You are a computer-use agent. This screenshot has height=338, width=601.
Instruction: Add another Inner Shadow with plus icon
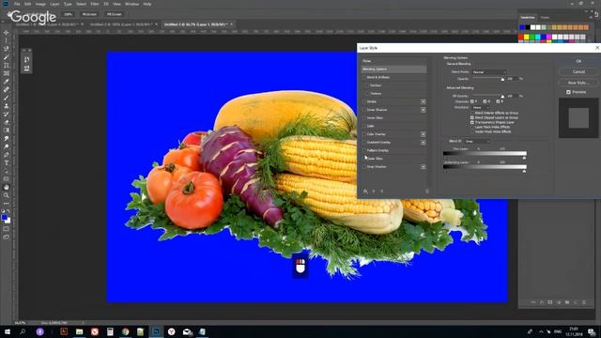click(424, 110)
